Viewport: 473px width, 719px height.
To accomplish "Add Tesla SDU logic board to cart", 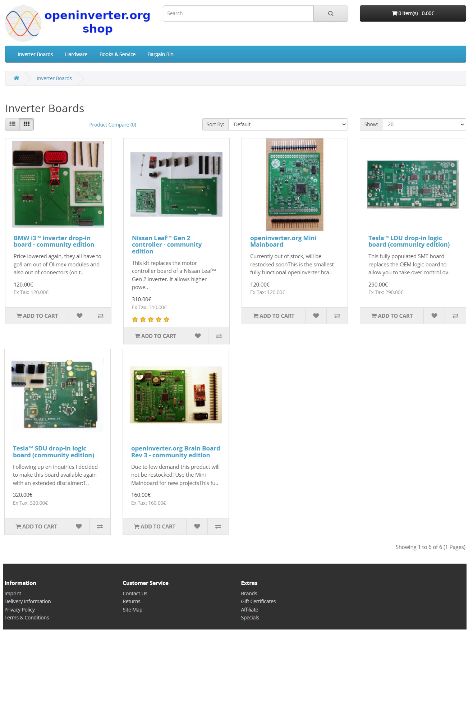I will coord(36,527).
